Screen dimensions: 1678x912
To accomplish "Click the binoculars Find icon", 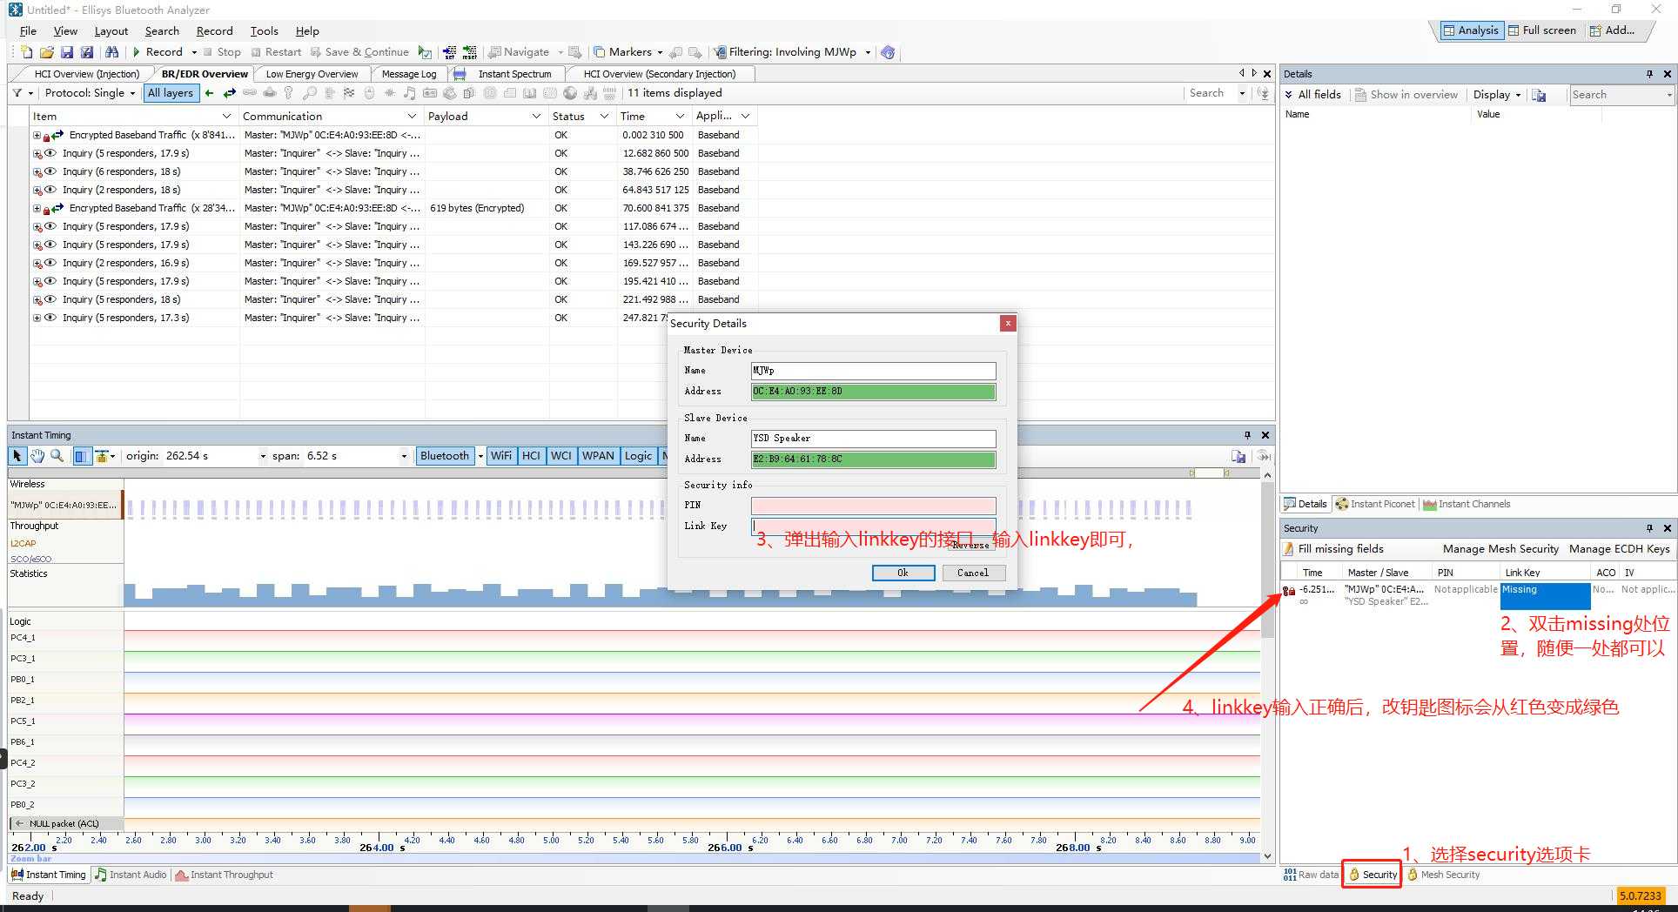I will pyautogui.click(x=112, y=52).
